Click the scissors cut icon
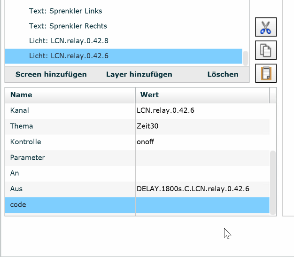Screen dimensions: 294x257 (x=266, y=27)
